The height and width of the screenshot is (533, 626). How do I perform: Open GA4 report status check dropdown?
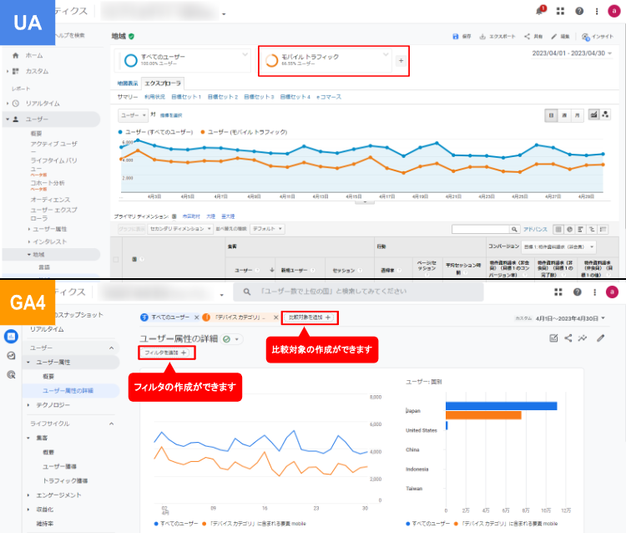[231, 339]
